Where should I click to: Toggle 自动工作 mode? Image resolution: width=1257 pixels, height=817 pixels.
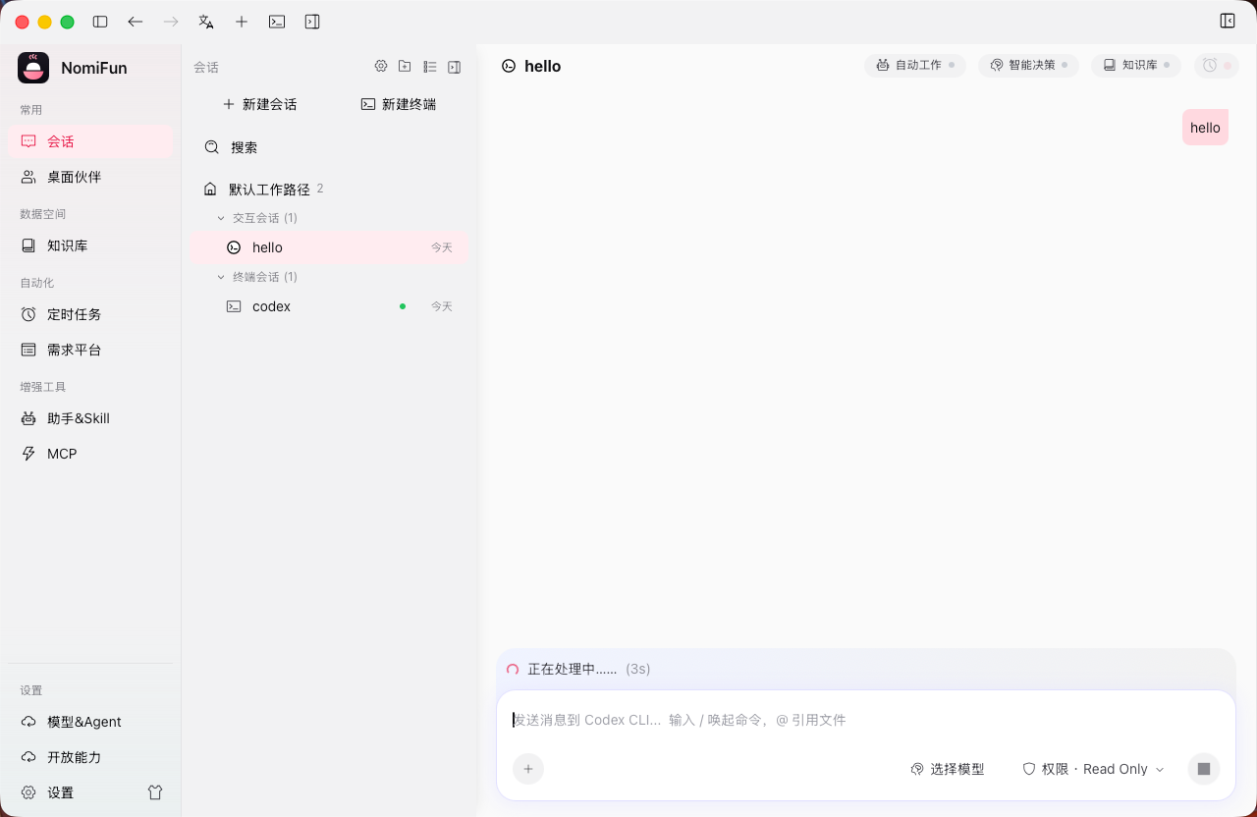(915, 65)
